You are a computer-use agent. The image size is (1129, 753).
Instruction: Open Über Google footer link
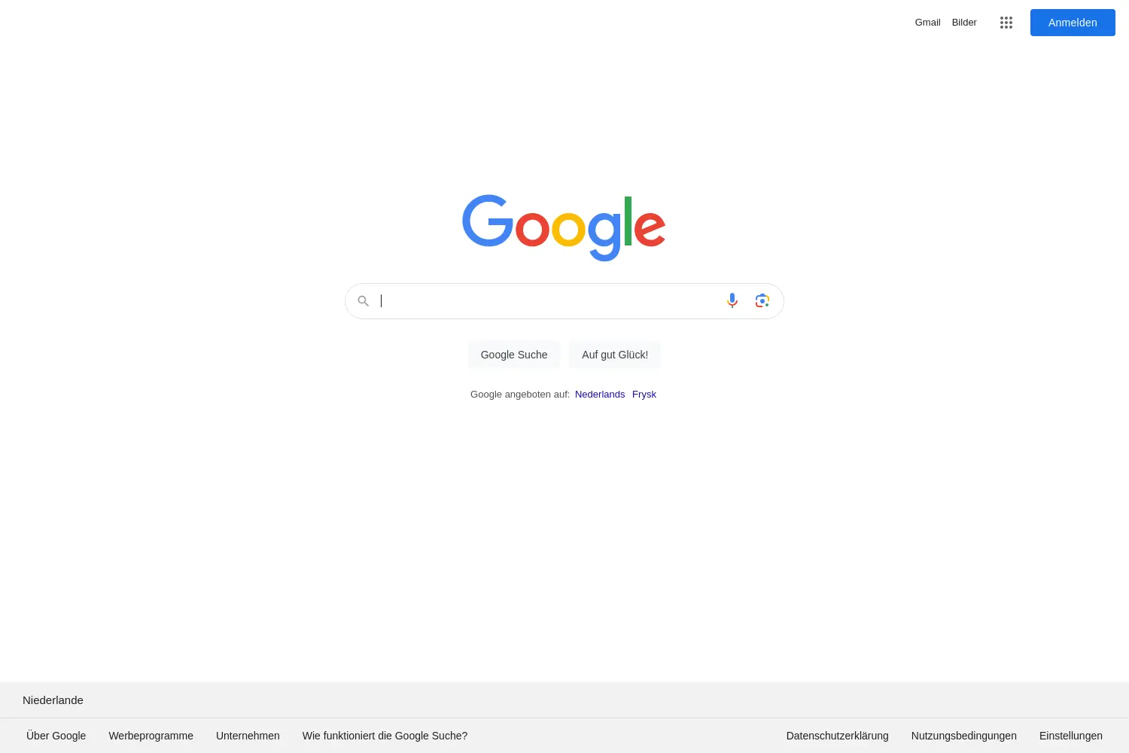pos(56,736)
